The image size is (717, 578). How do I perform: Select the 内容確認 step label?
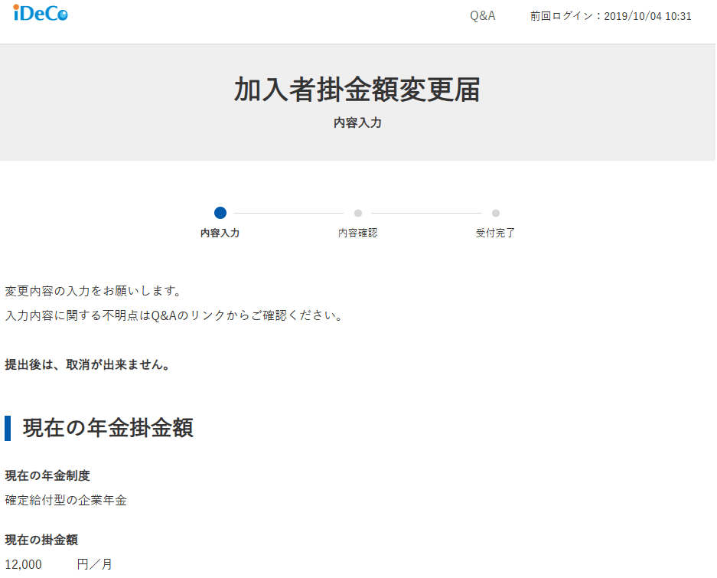358,233
